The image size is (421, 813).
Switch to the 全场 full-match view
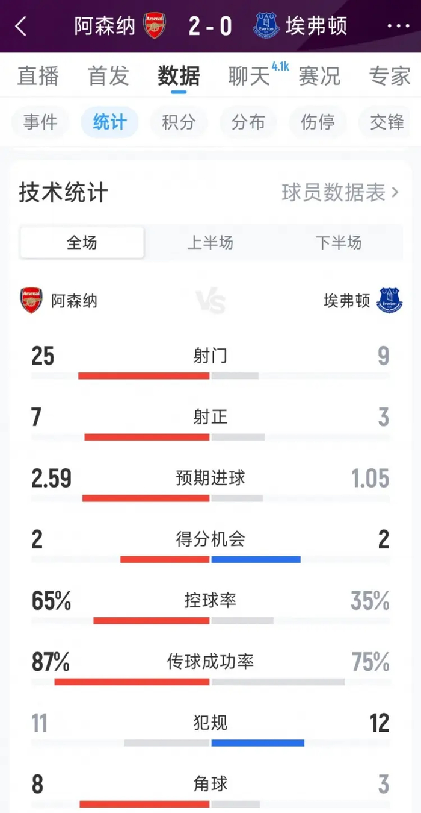click(x=81, y=242)
